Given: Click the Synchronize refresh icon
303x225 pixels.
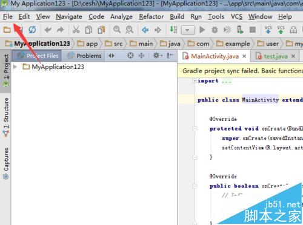Looking at the screenshot, I should tap(32, 30).
